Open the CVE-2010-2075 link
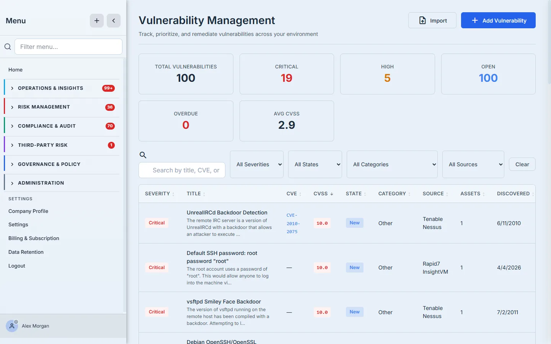Screen dimensions: 551x344 pos(293,223)
